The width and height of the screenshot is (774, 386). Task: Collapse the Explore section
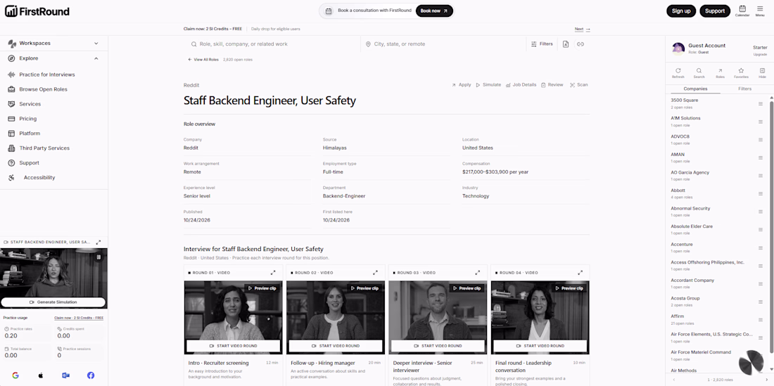point(53,58)
